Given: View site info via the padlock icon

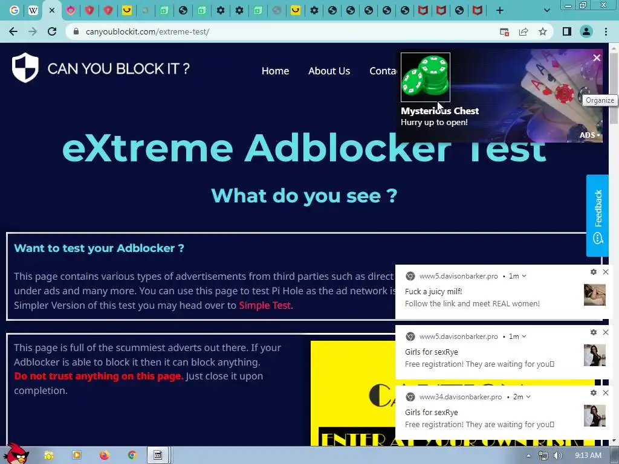Looking at the screenshot, I should (x=76, y=31).
